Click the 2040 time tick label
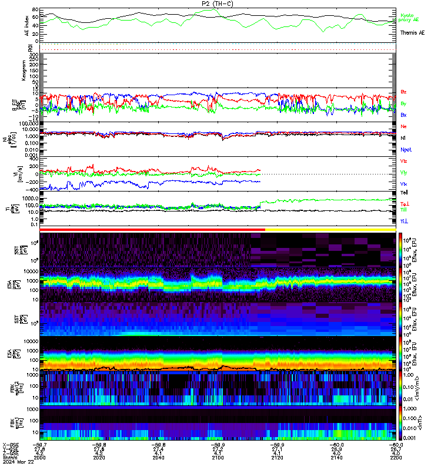Image resolution: width=441 pixels, height=470 pixels. tap(158, 458)
